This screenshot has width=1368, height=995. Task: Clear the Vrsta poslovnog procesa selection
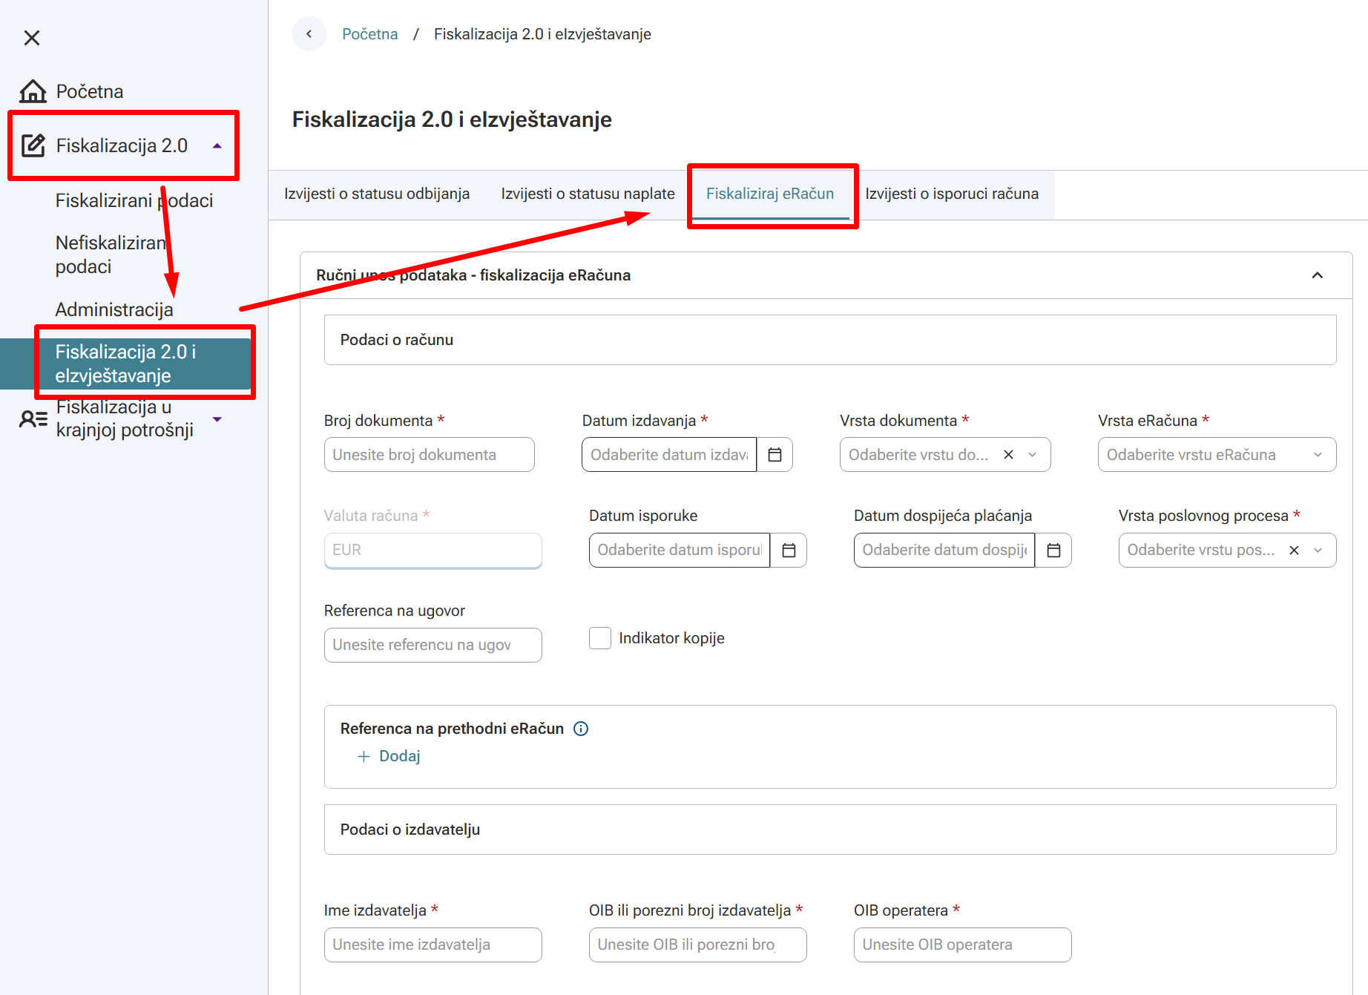[1294, 550]
